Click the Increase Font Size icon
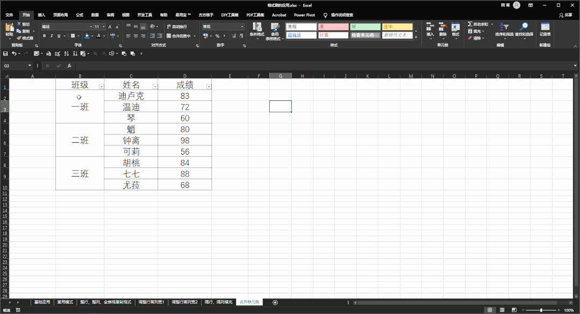The height and width of the screenshot is (314, 580). click(110, 27)
